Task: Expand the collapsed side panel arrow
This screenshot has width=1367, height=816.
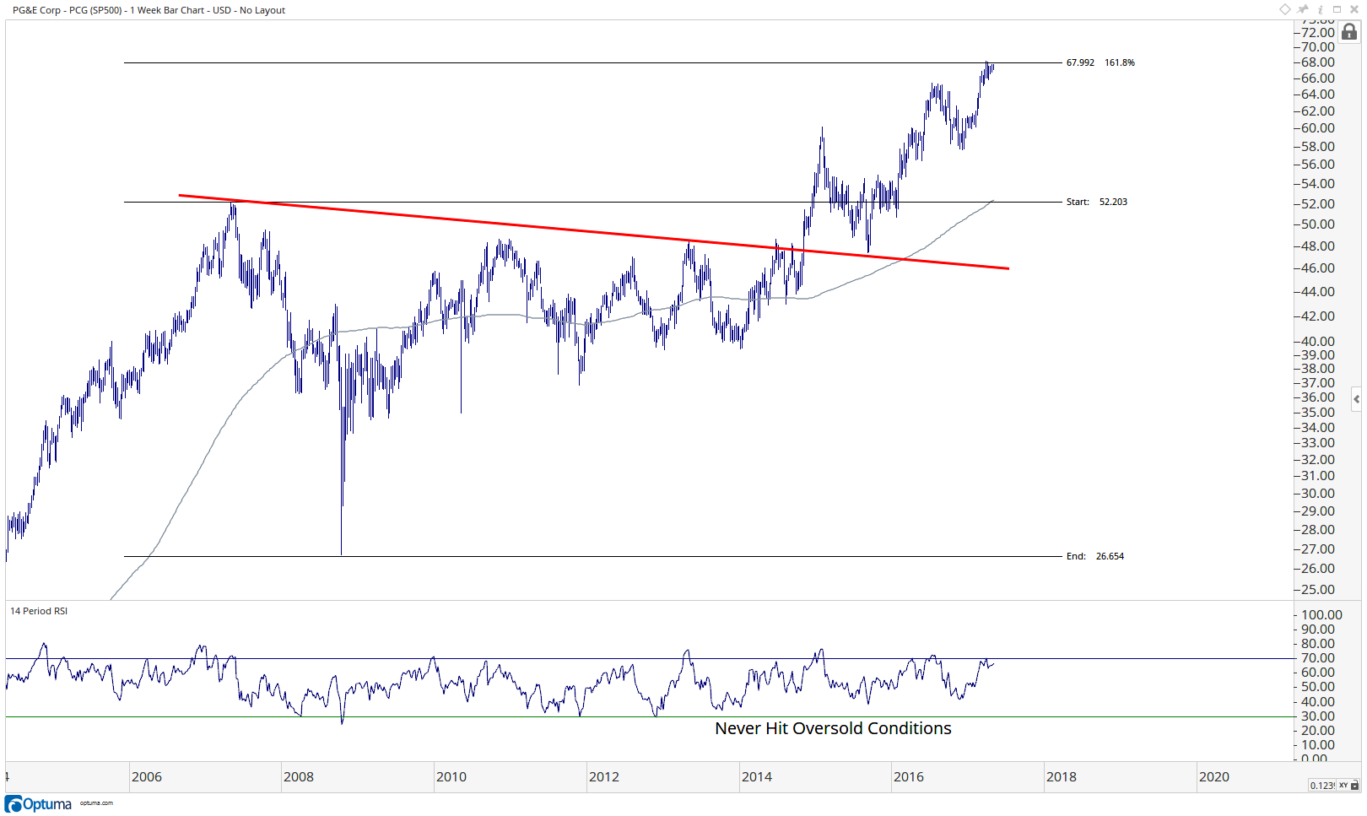Action: tap(1356, 399)
